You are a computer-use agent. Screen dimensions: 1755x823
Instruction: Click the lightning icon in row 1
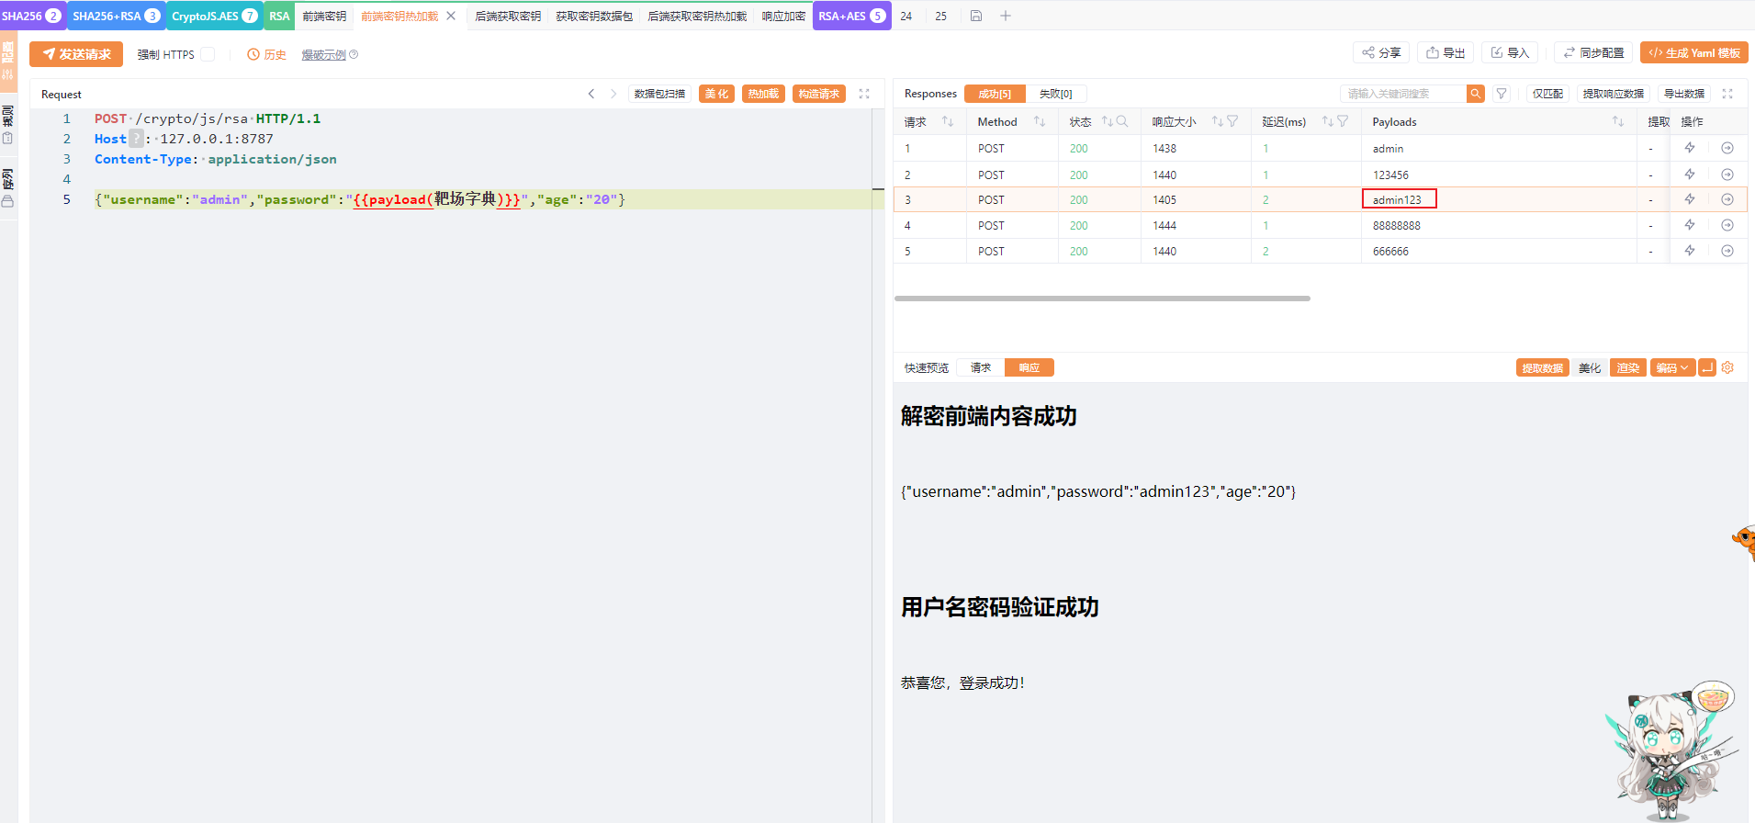coord(1690,148)
